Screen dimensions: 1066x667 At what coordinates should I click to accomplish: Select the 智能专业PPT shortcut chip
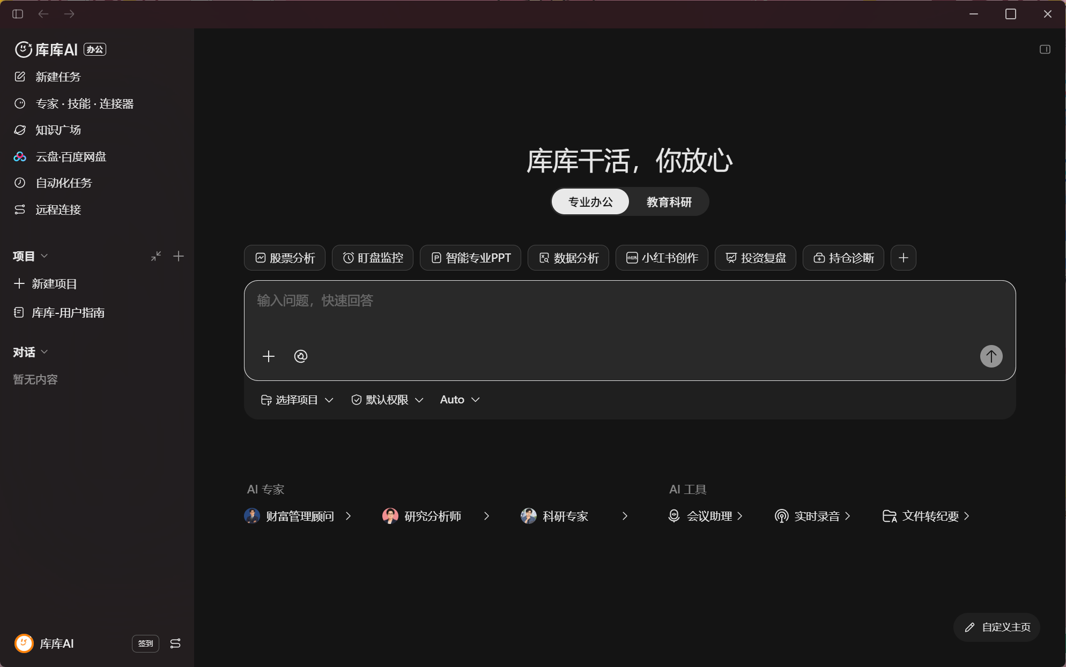(x=471, y=258)
